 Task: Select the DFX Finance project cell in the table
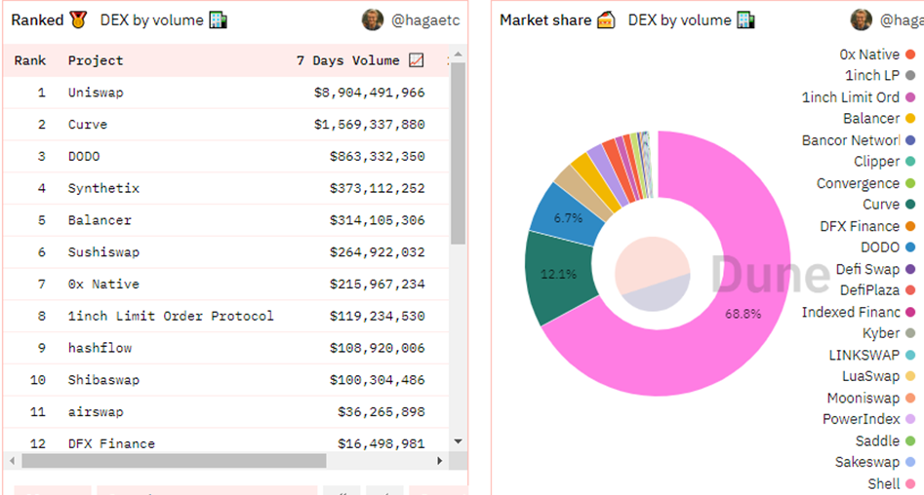point(111,443)
